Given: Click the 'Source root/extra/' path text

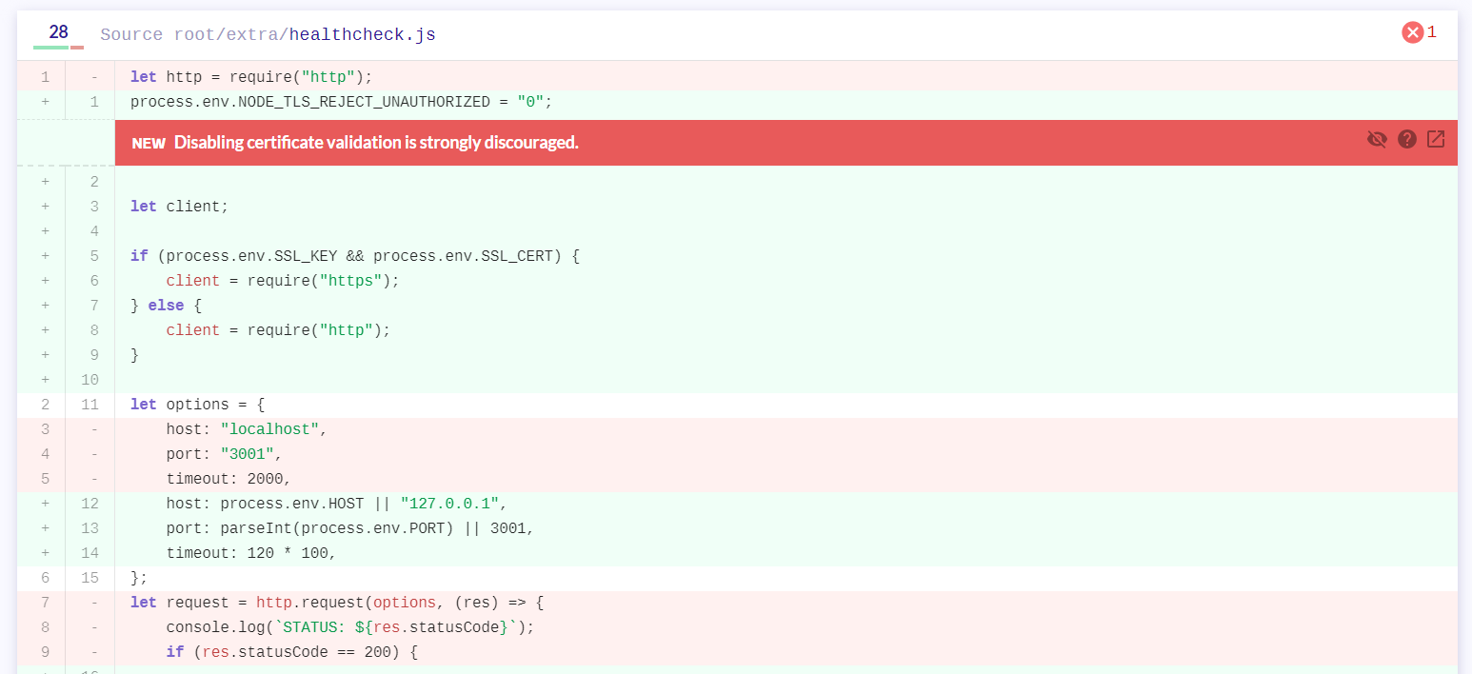Looking at the screenshot, I should click(194, 35).
